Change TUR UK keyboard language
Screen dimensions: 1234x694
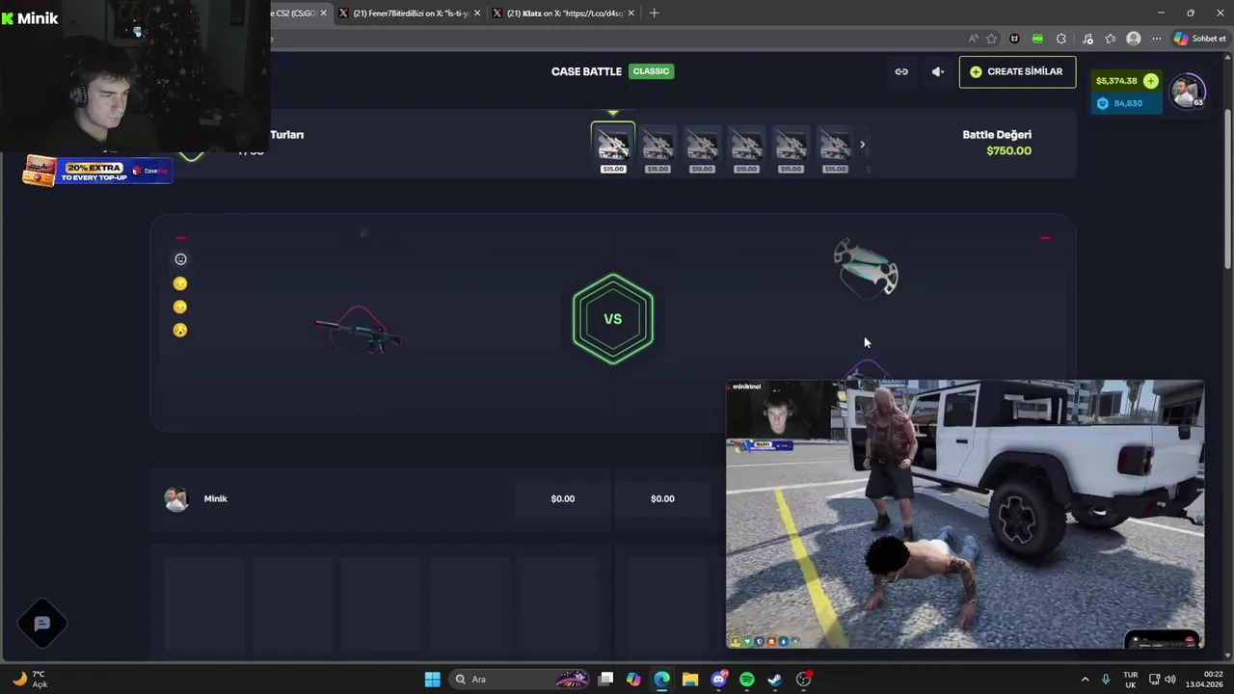(x=1130, y=680)
